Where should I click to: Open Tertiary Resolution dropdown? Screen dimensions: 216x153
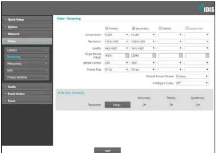(170, 41)
